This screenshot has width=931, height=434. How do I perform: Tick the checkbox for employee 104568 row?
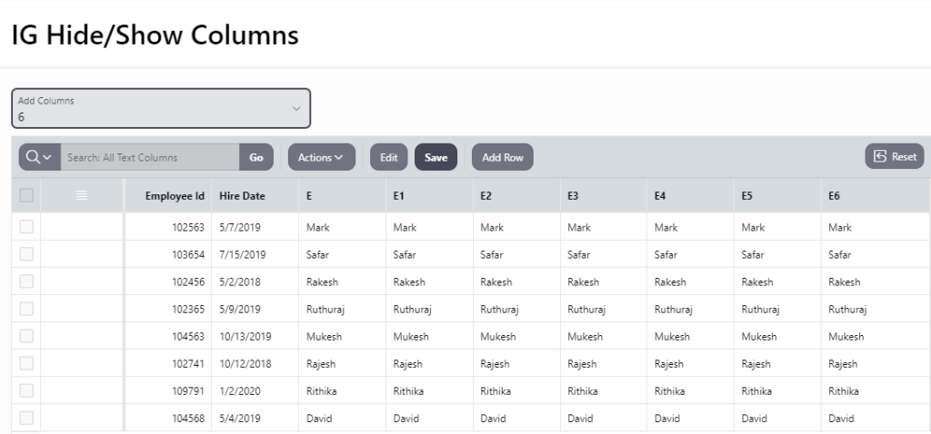tap(26, 418)
